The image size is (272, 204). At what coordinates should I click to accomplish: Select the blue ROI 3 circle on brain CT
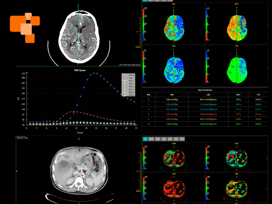click(x=71, y=31)
